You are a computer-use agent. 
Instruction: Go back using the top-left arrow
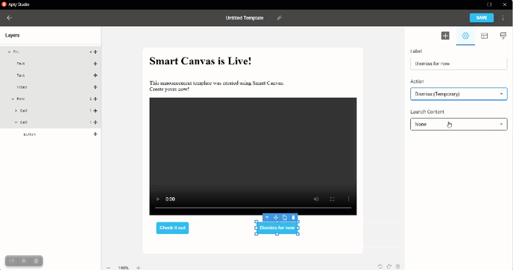click(x=10, y=18)
